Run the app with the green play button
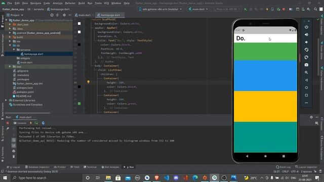324x182 pixels. (245, 9)
